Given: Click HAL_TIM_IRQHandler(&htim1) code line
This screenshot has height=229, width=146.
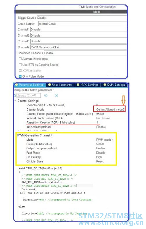Looking at the screenshot, I should point(42,182).
